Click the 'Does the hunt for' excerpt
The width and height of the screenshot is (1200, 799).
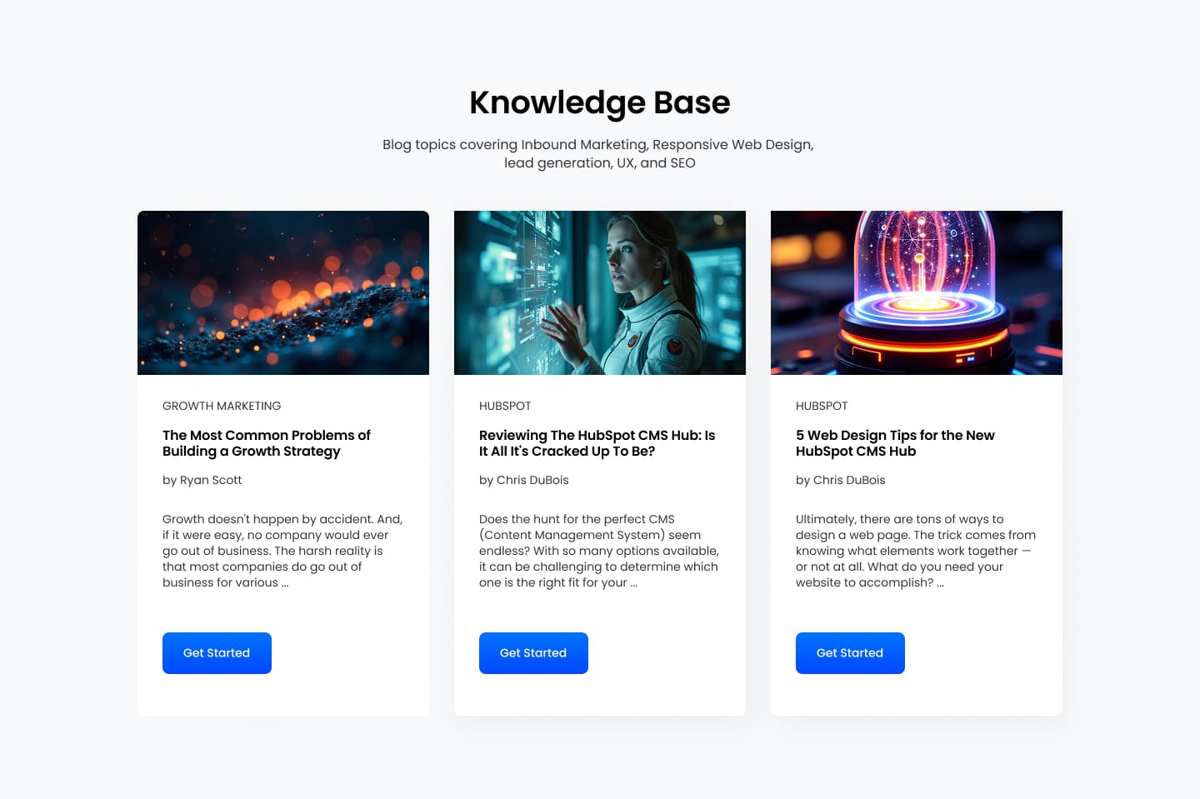598,551
